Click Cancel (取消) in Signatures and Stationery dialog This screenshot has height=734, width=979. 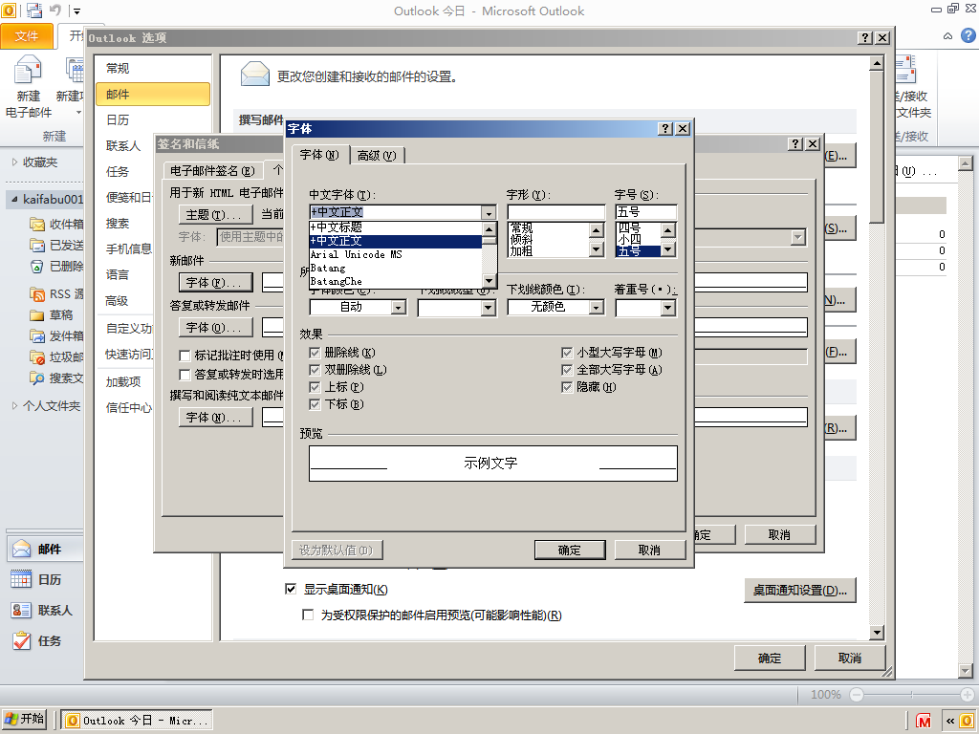click(779, 535)
